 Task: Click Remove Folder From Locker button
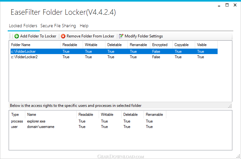pyautogui.click(x=87, y=36)
